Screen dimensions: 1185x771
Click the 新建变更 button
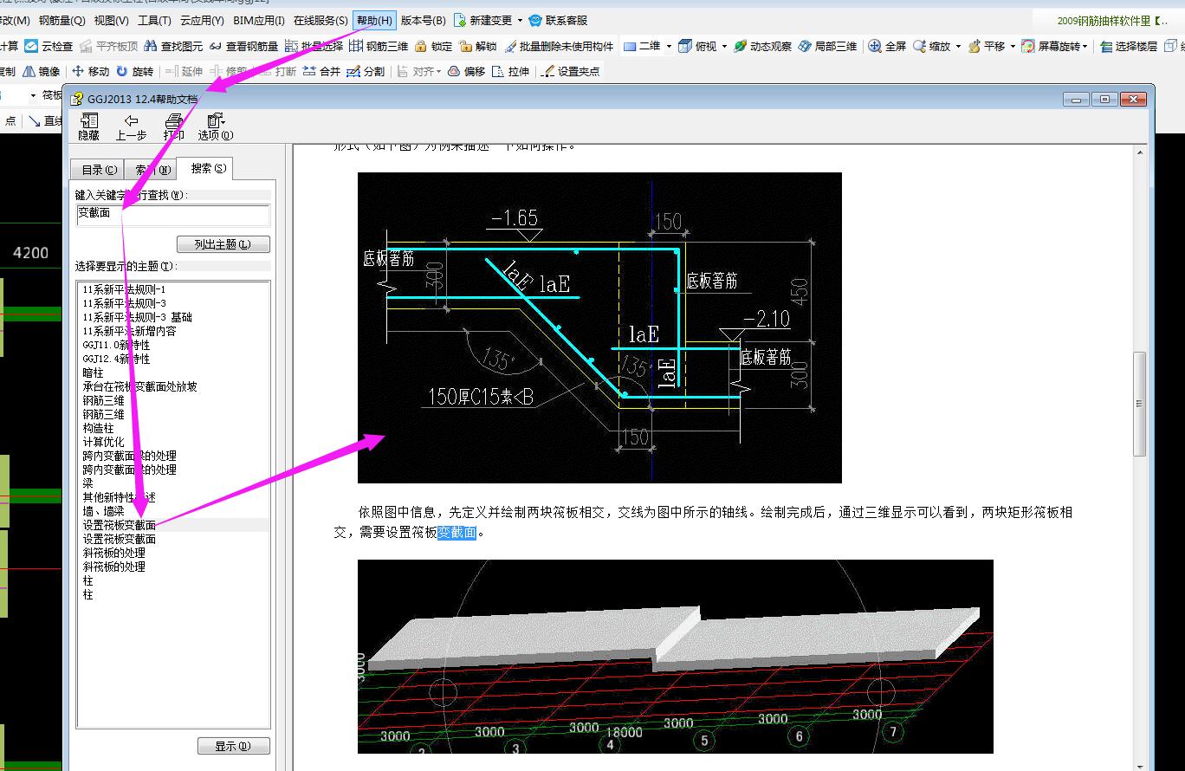483,21
